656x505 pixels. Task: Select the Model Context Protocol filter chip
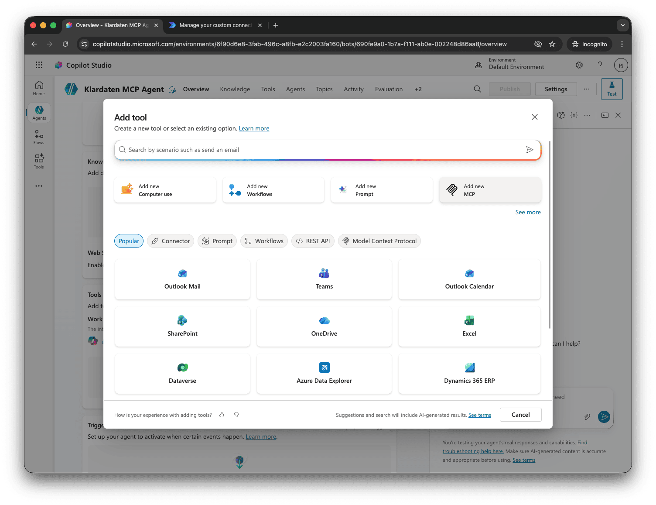pos(379,241)
